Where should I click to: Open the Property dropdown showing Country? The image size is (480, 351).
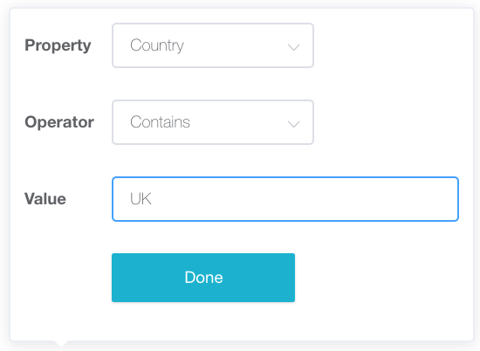[213, 45]
